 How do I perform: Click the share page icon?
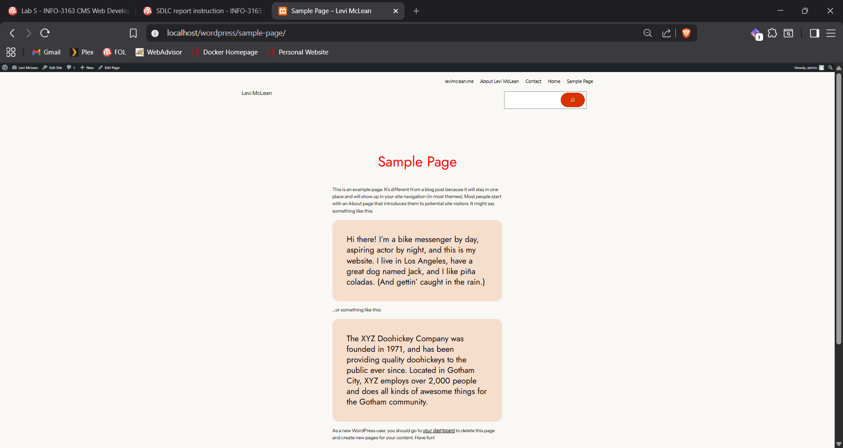[x=666, y=33]
